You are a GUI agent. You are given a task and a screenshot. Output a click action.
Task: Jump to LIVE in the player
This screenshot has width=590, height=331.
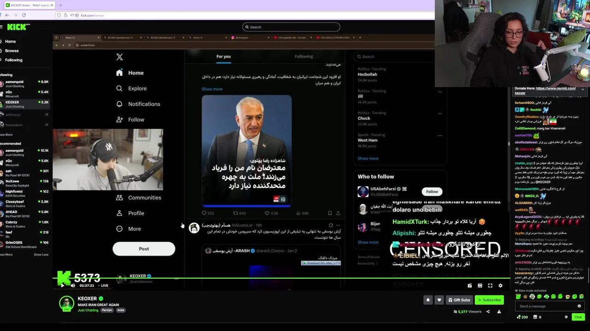click(x=103, y=286)
